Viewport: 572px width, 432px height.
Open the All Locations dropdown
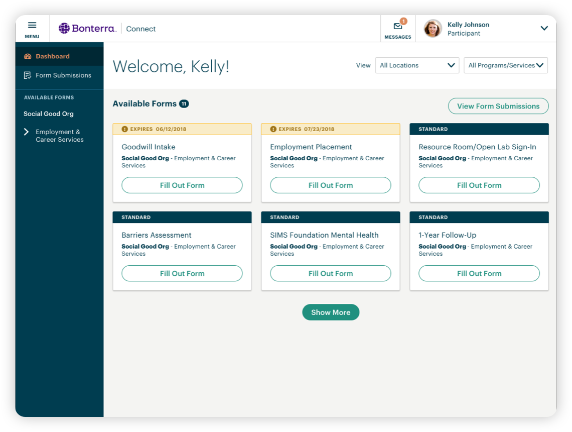click(417, 65)
